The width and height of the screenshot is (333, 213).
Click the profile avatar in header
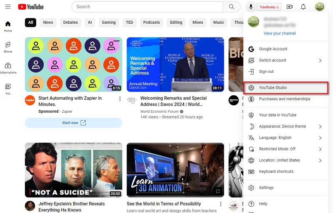[320, 7]
